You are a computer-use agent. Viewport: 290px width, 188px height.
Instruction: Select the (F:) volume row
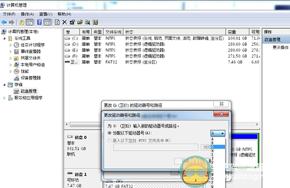pyautogui.click(x=162, y=56)
